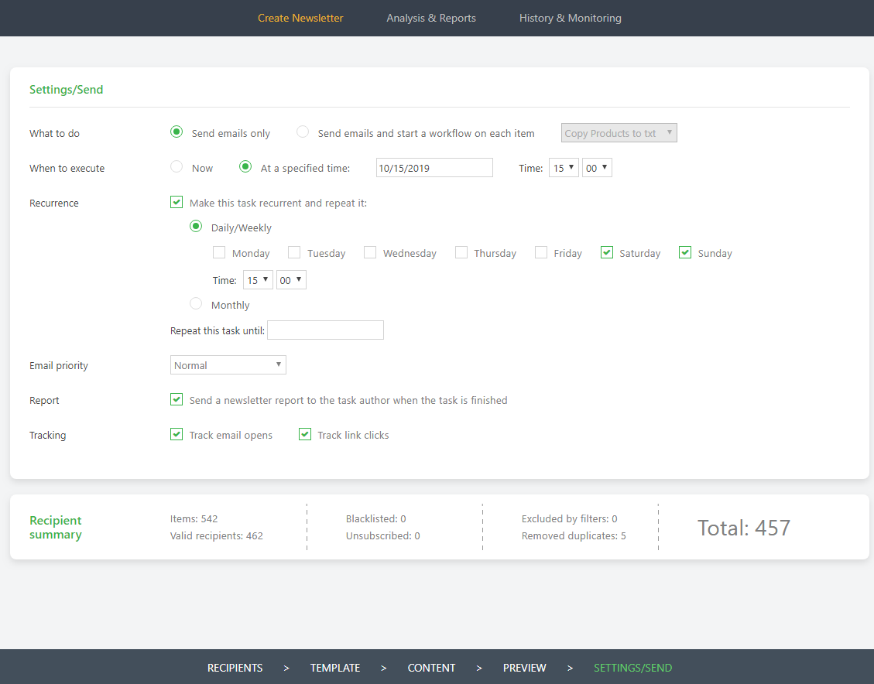This screenshot has width=874, height=684.
Task: Click the Recipient summary heading
Action: coord(55,528)
